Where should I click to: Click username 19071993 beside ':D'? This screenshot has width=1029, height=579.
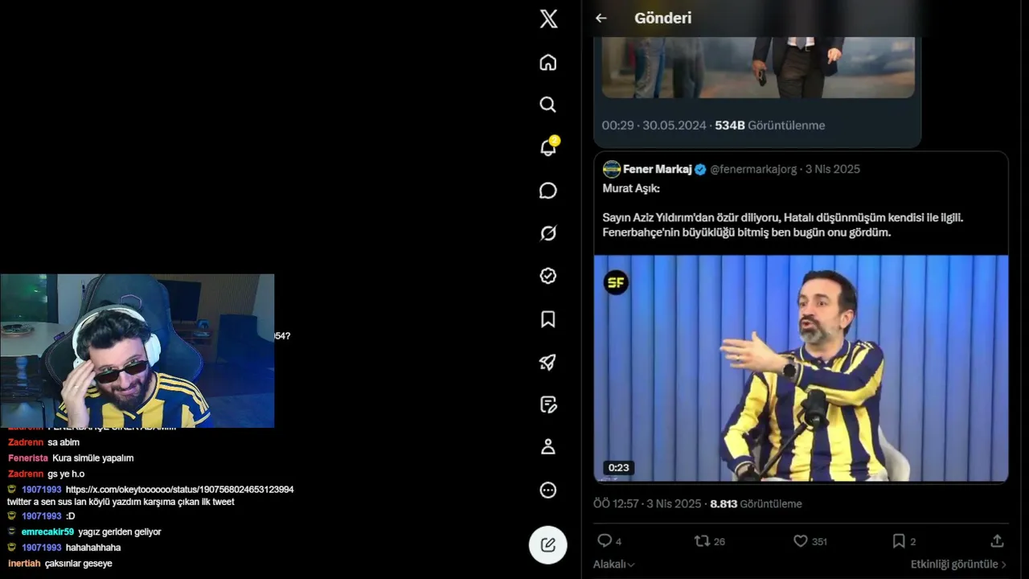(42, 516)
